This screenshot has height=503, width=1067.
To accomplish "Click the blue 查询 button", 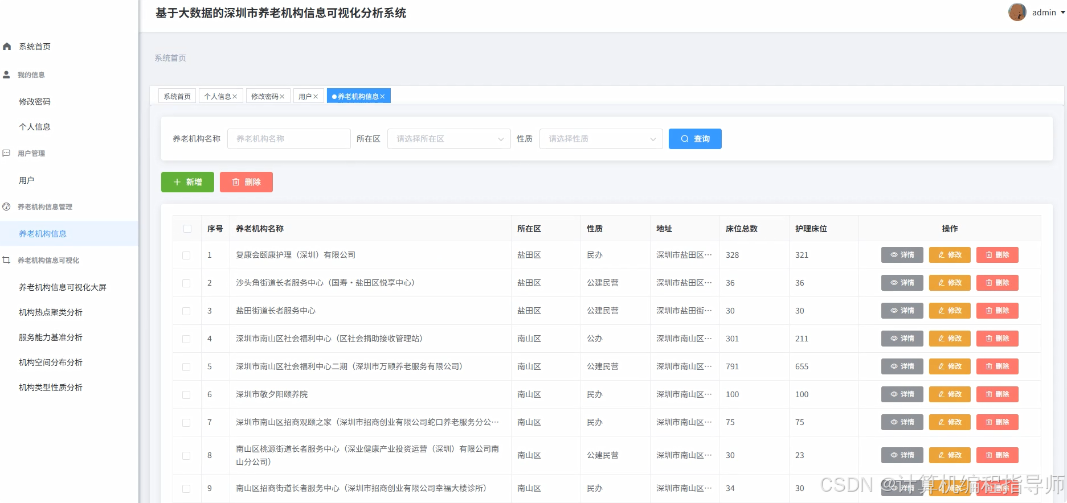I will [x=695, y=139].
